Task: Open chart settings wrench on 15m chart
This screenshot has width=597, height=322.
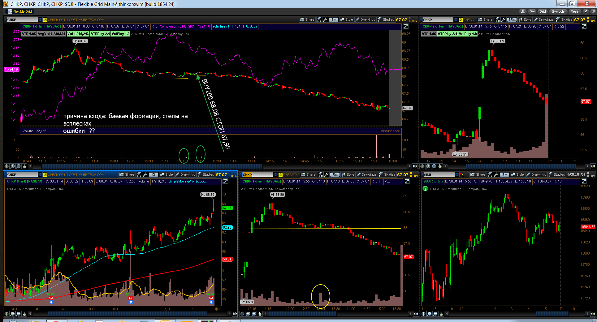Action: (503, 19)
